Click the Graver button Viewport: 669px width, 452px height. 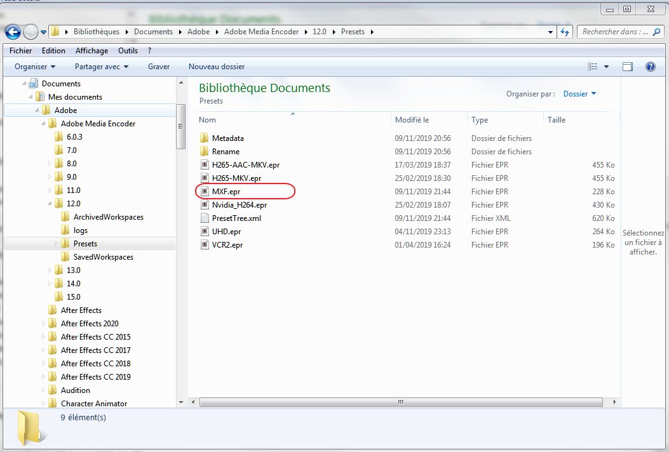point(159,67)
